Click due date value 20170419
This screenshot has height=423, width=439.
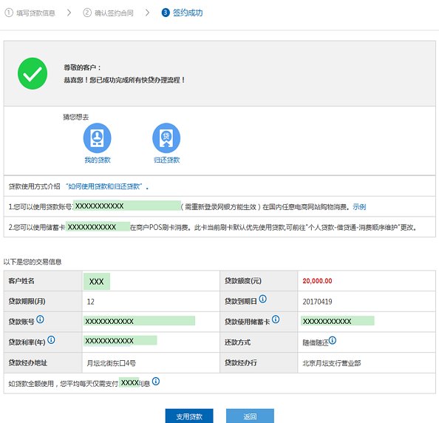point(317,302)
